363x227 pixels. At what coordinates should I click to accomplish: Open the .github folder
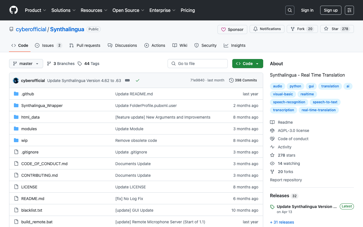[x=28, y=94]
